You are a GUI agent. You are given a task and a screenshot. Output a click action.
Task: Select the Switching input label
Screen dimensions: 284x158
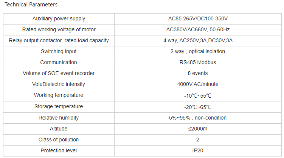point(59,51)
